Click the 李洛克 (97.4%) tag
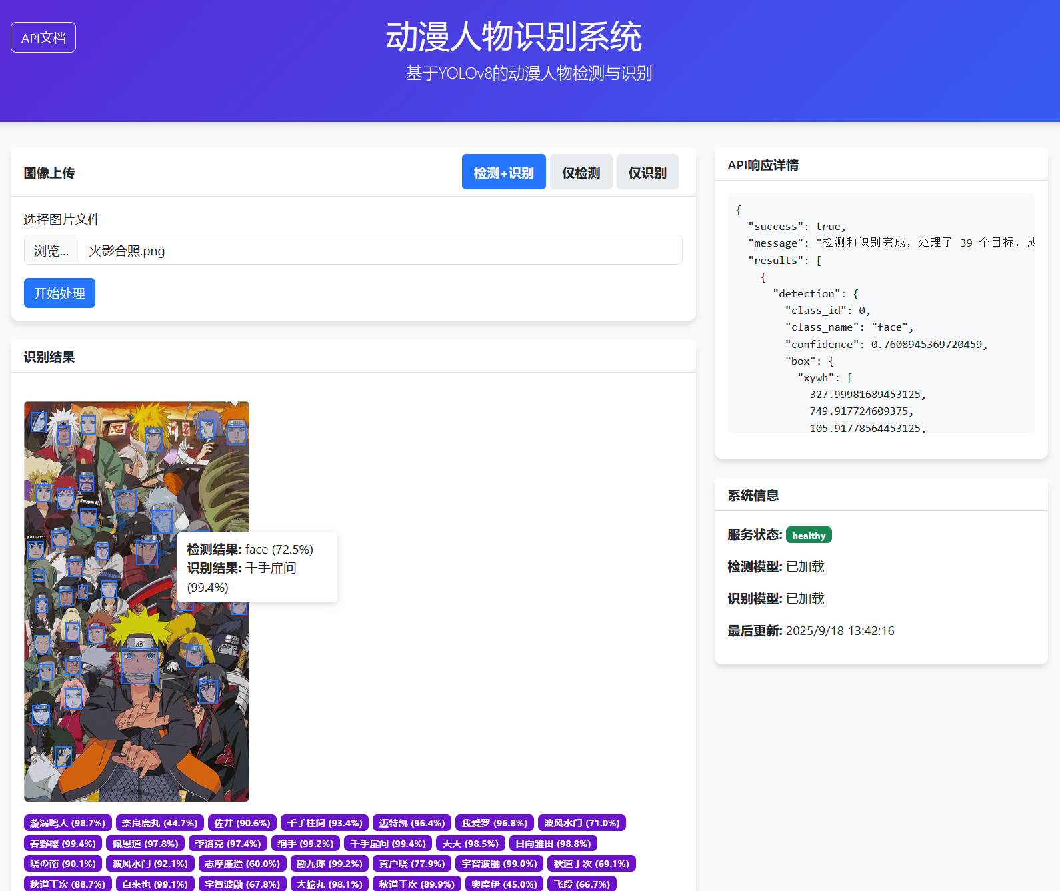Image resolution: width=1060 pixels, height=891 pixels. (228, 844)
